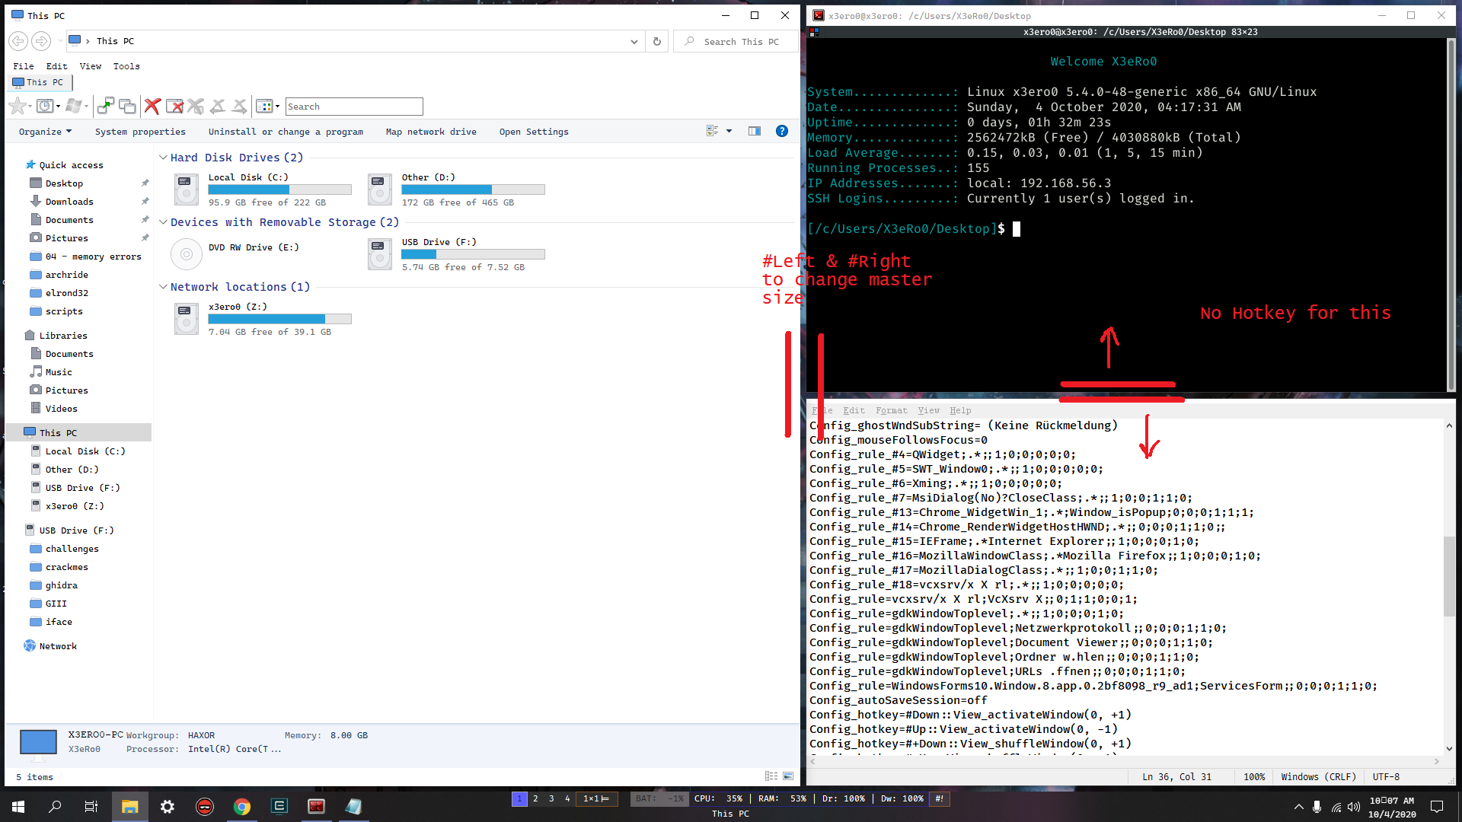Collapse the Hard Disk Drives group
This screenshot has height=822, width=1462.
click(x=163, y=158)
